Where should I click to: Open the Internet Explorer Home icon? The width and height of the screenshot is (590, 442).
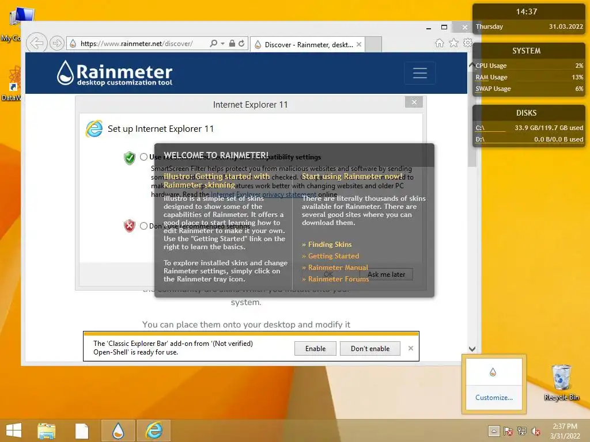439,43
